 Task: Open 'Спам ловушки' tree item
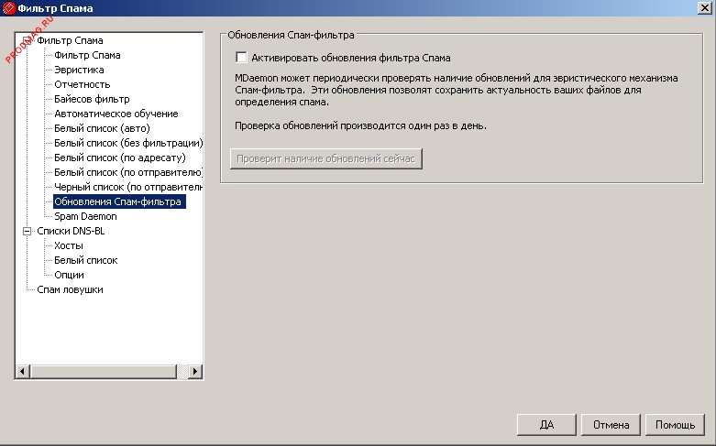pyautogui.click(x=70, y=289)
